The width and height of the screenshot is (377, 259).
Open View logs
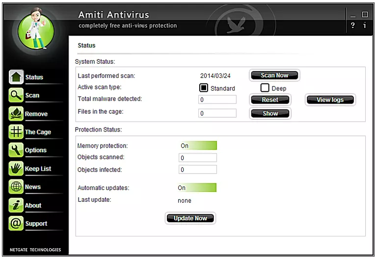[330, 100]
